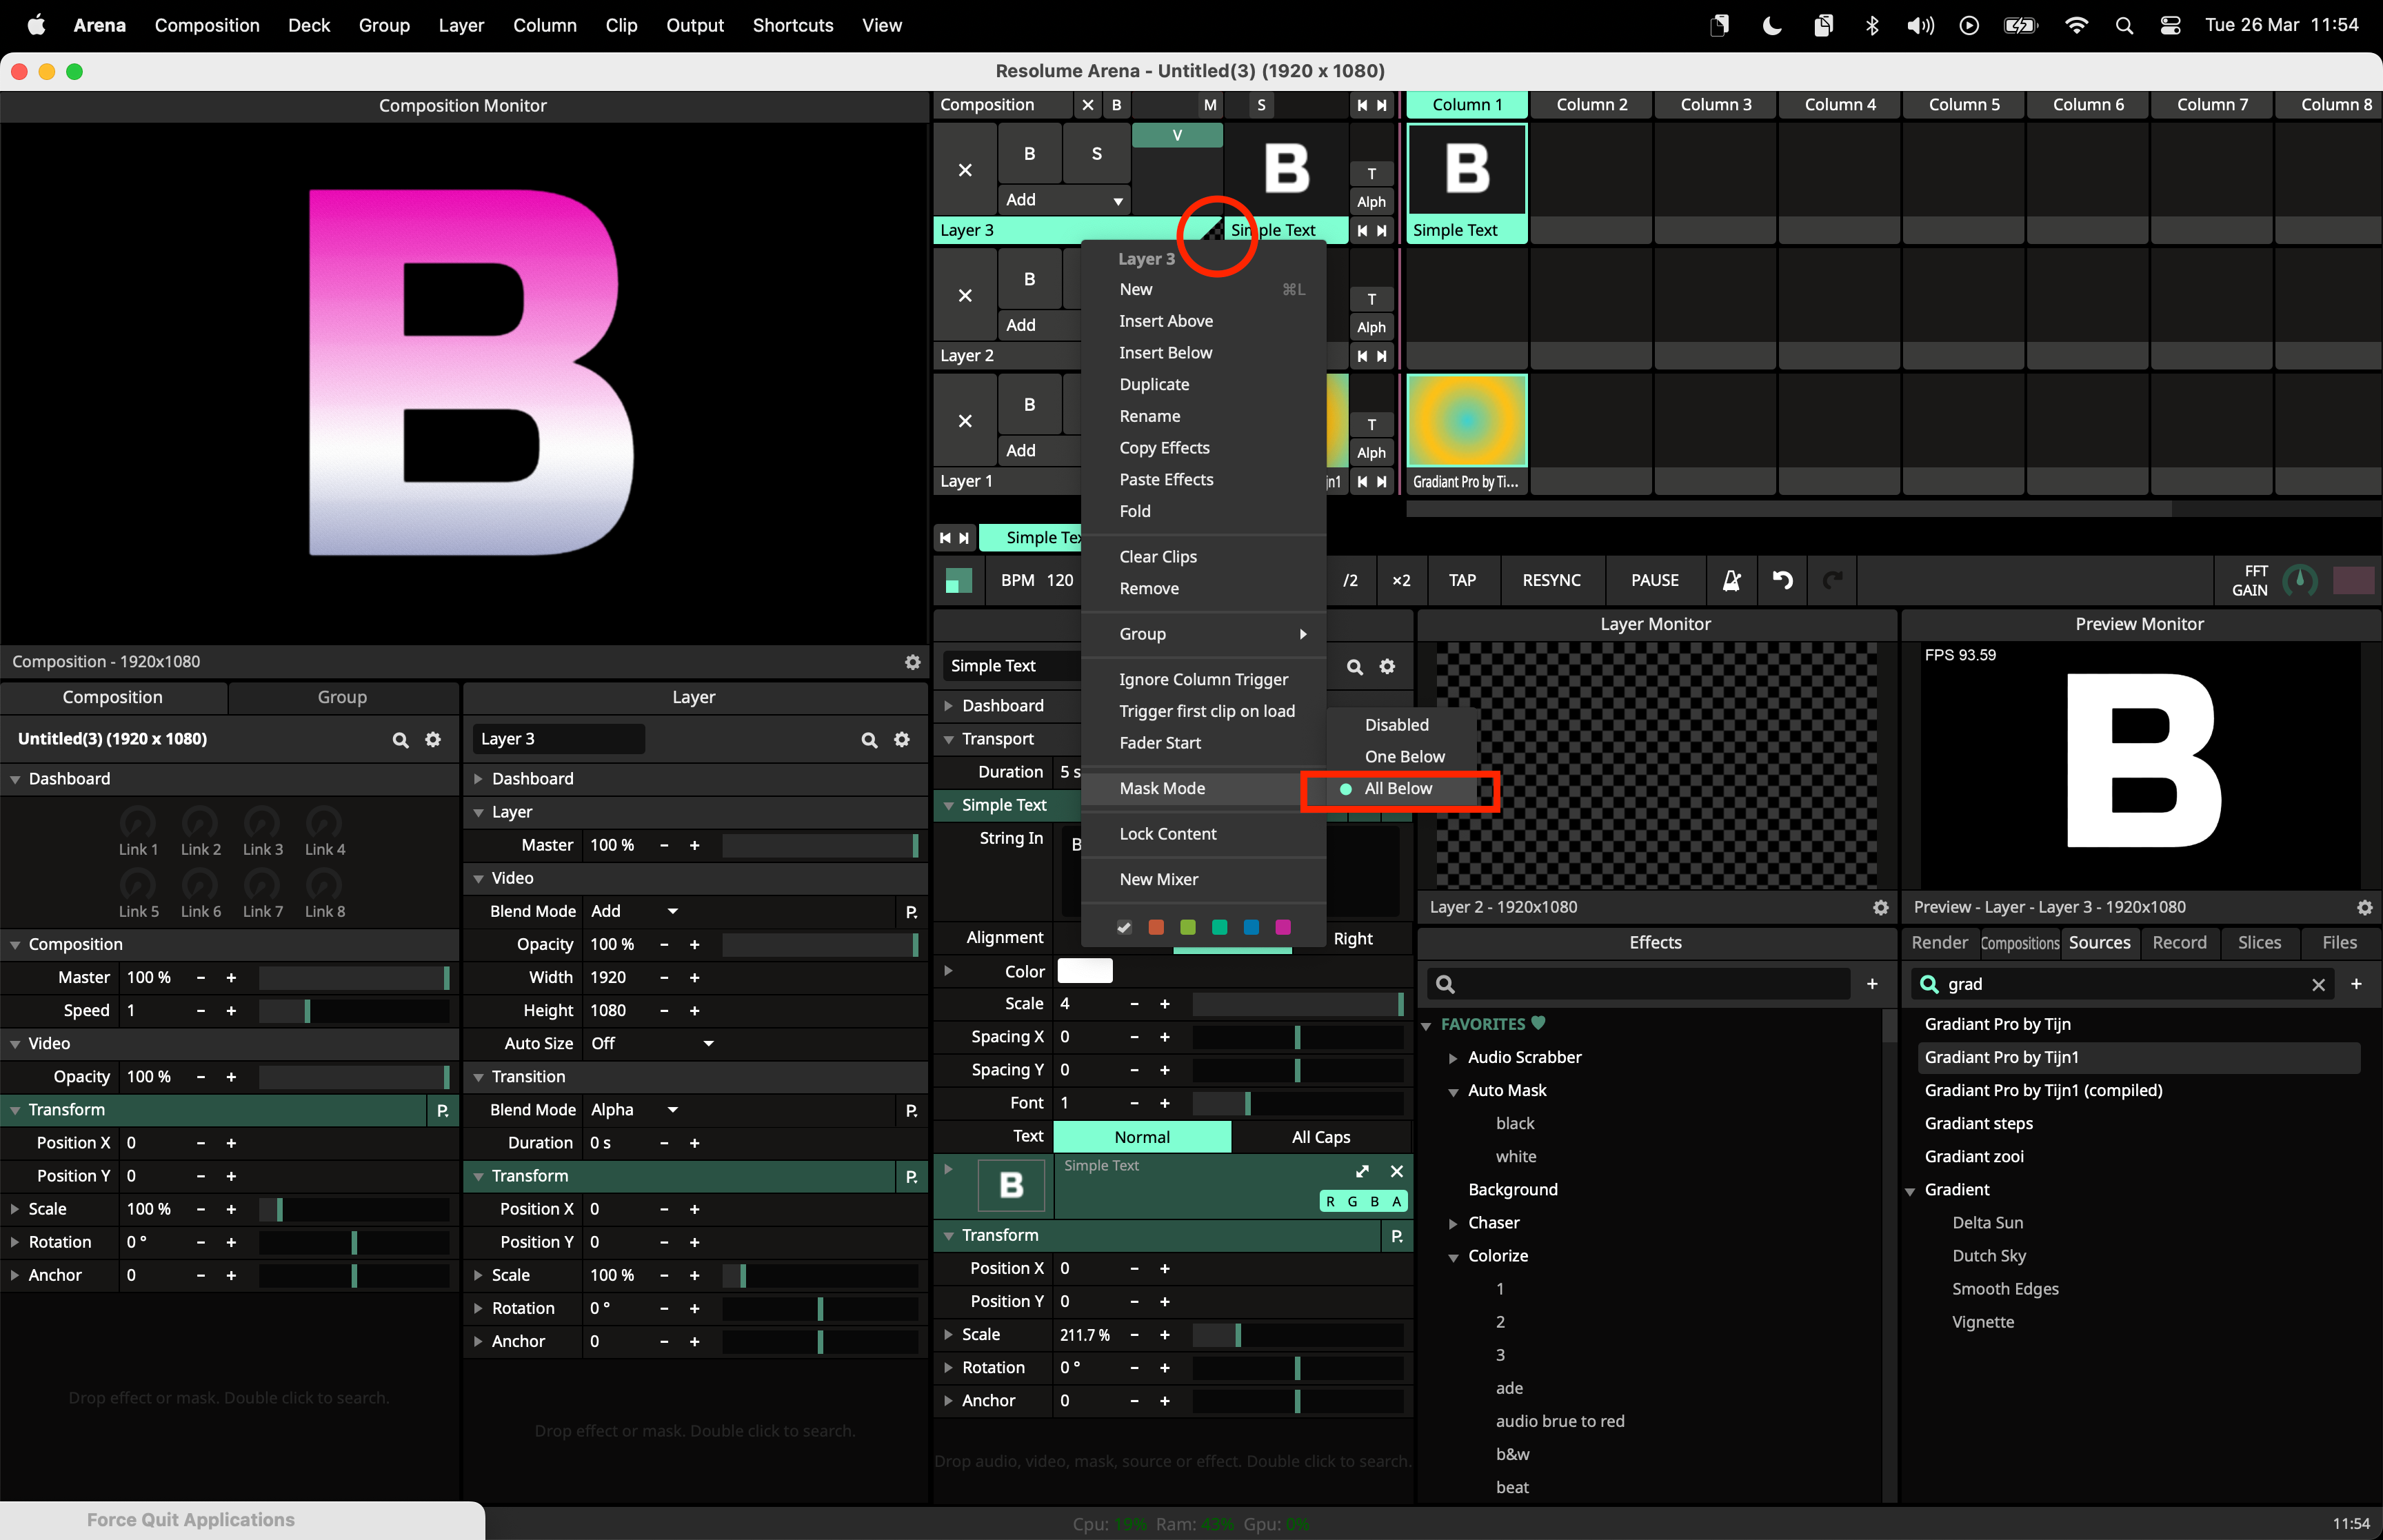This screenshot has height=1540, width=2383.
Task: Open Preview Monitor settings gear
Action: (x=2364, y=907)
